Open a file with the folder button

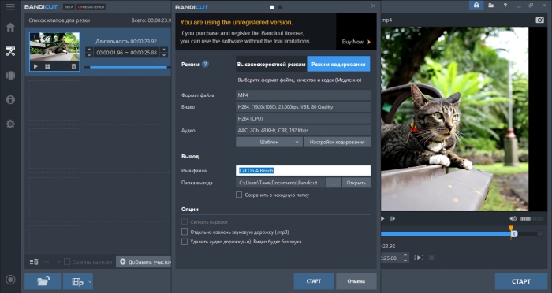pos(43,281)
